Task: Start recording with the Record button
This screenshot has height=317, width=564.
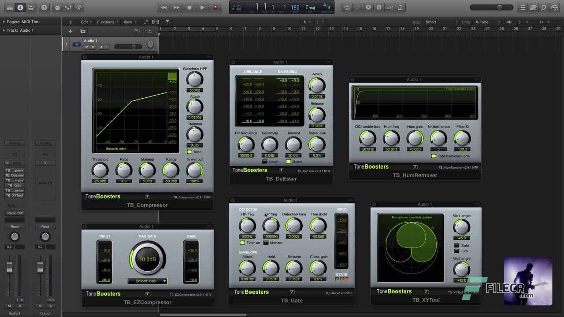Action: coord(215,7)
